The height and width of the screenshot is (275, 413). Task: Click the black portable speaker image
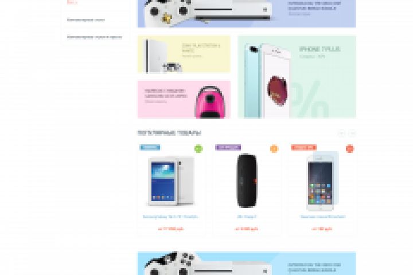tap(247, 180)
